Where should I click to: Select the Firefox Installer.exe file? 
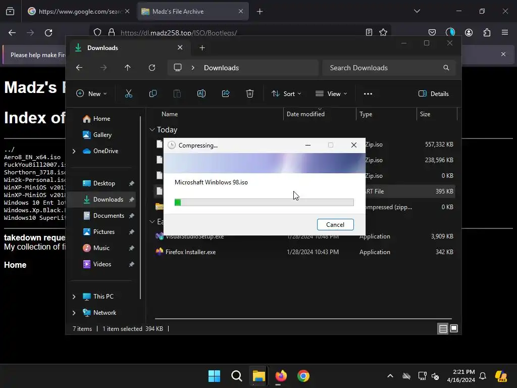190,252
